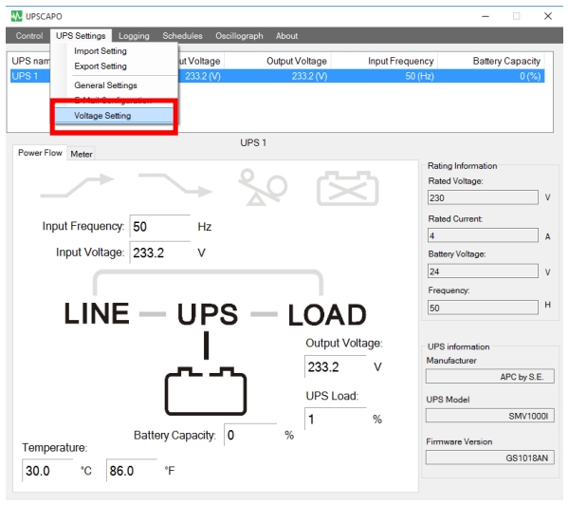
Task: Click the UPS Model field SMV1000I
Action: coord(489,416)
